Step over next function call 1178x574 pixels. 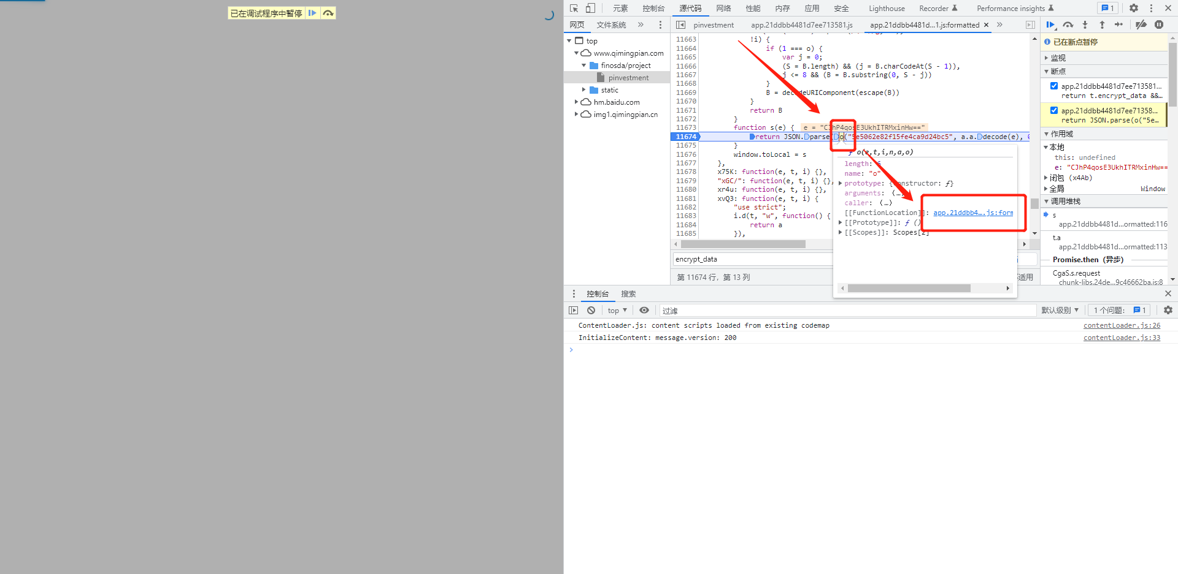coord(1068,25)
